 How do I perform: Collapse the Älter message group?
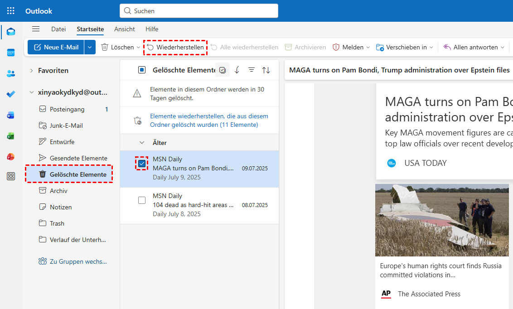click(x=142, y=143)
